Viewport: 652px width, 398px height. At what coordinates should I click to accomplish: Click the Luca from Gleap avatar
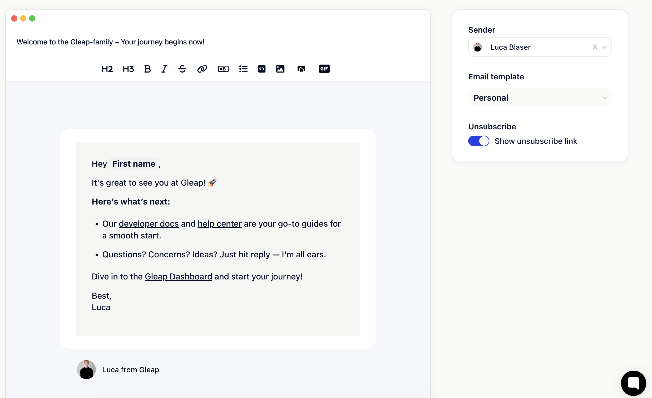(x=86, y=369)
